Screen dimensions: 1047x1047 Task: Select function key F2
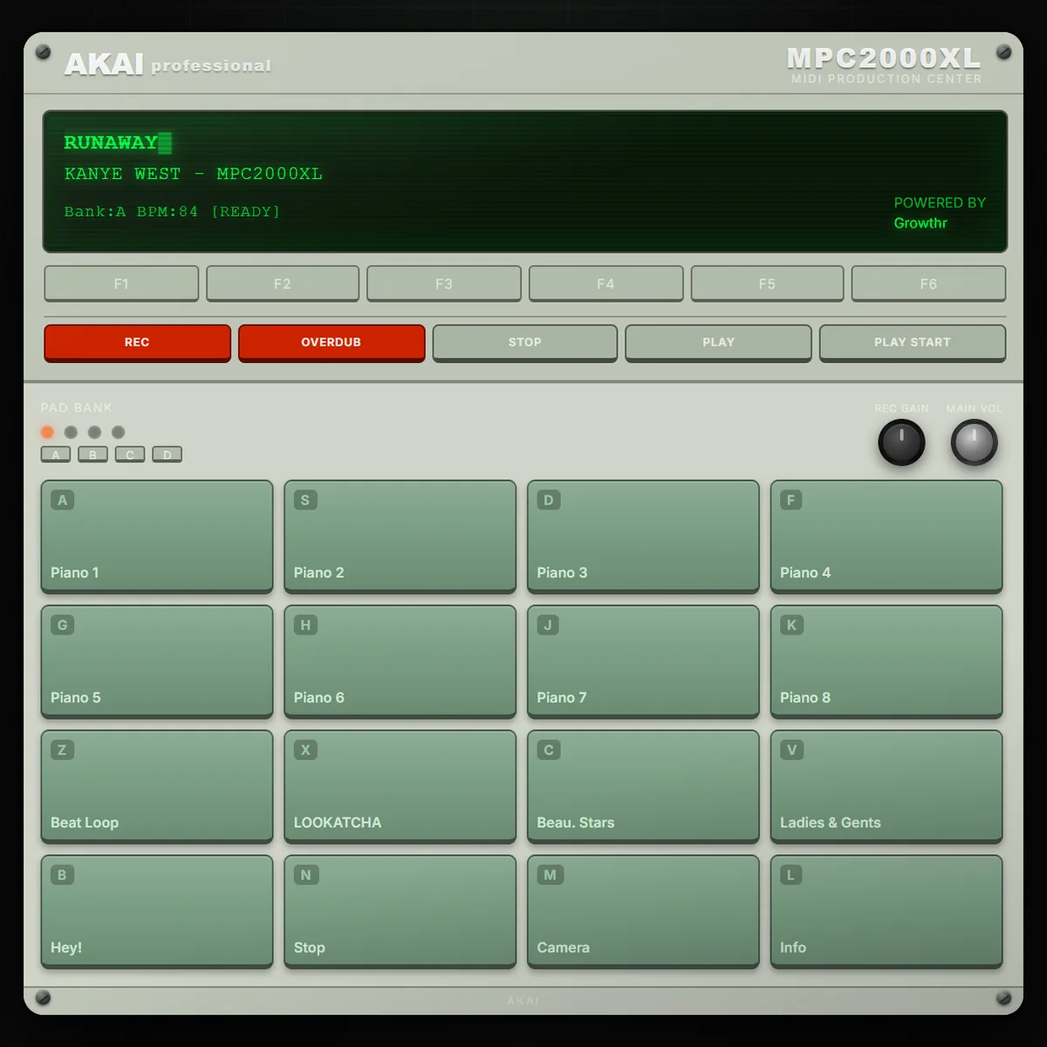(283, 284)
